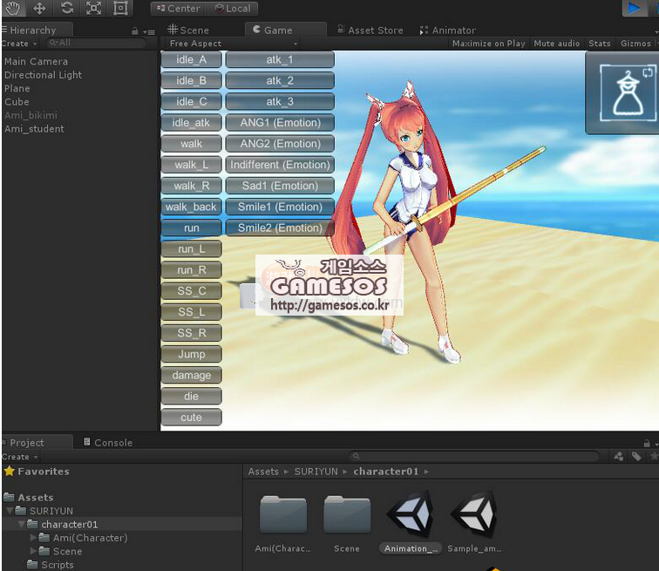Select Ami_bikimi in Hierarchy
Viewport: 659px width, 571px height.
pos(31,115)
